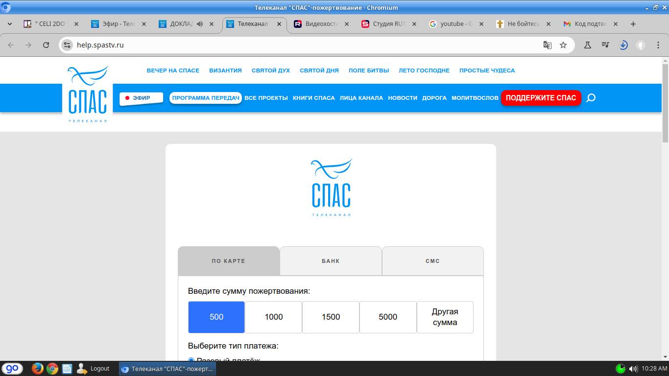Image resolution: width=669 pixels, height=376 pixels.
Task: Go back using the browser back arrow
Action: [x=11, y=45]
